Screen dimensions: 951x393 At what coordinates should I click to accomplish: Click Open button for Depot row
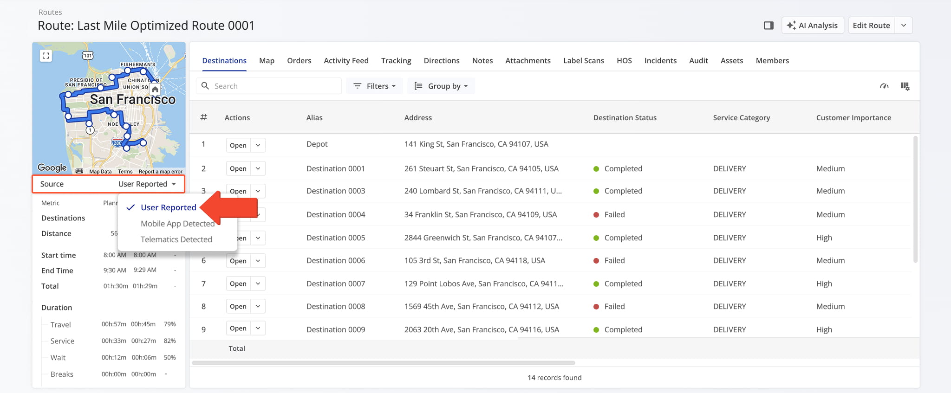(x=238, y=145)
